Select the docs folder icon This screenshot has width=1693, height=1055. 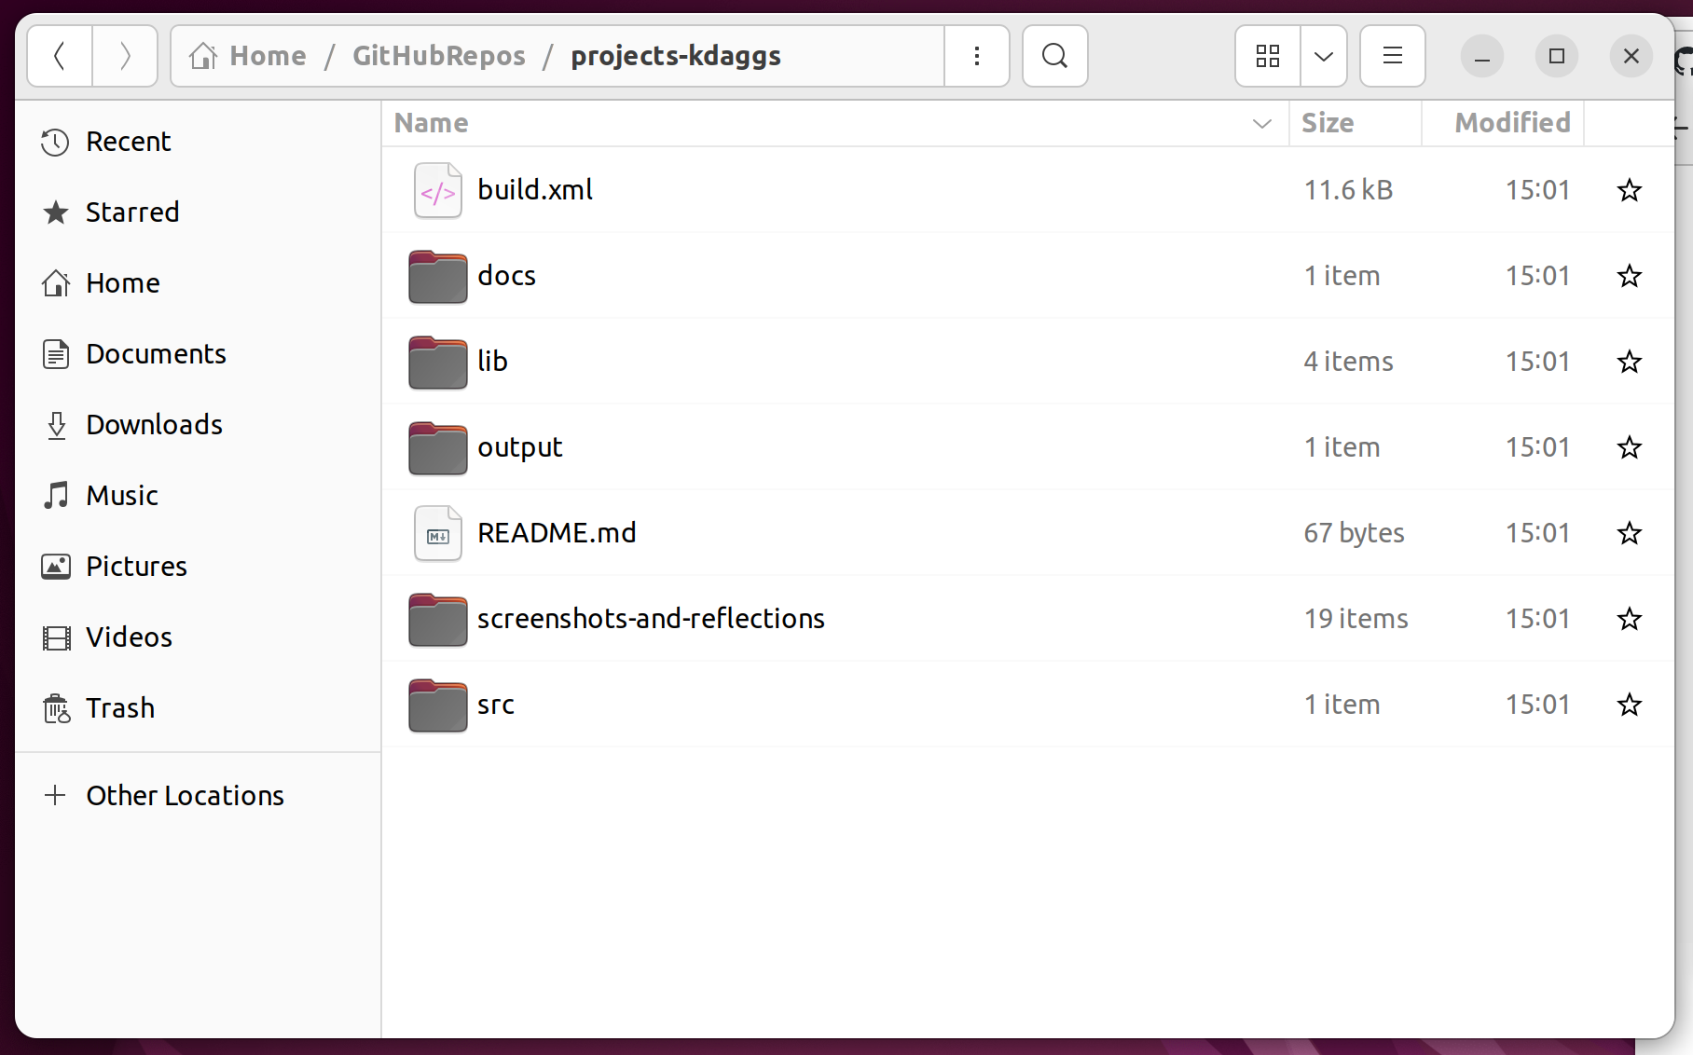(x=438, y=276)
